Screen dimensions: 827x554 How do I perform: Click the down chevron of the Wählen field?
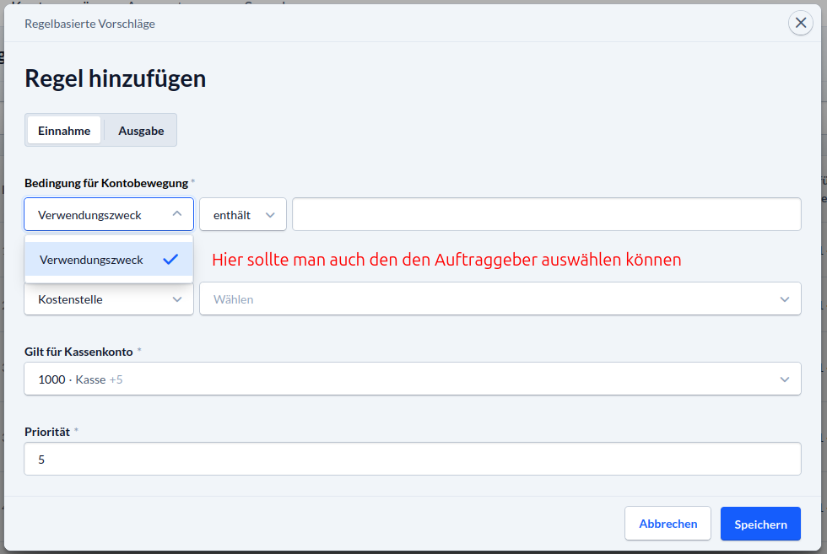pos(785,299)
